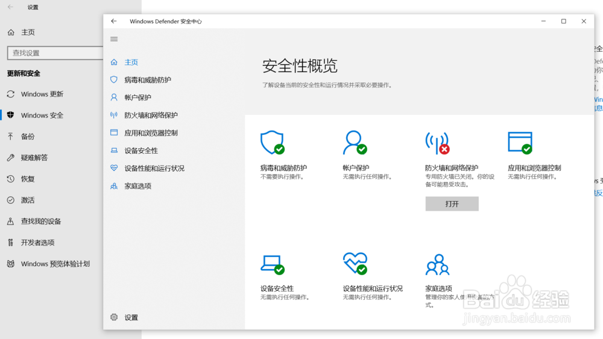Click the window icon for 应用和浏览器控制 in sidebar
Screen dimensions: 603x339
(114, 132)
